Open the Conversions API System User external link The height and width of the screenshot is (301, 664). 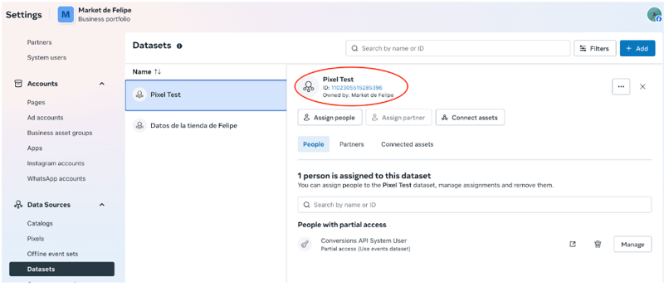(x=573, y=245)
